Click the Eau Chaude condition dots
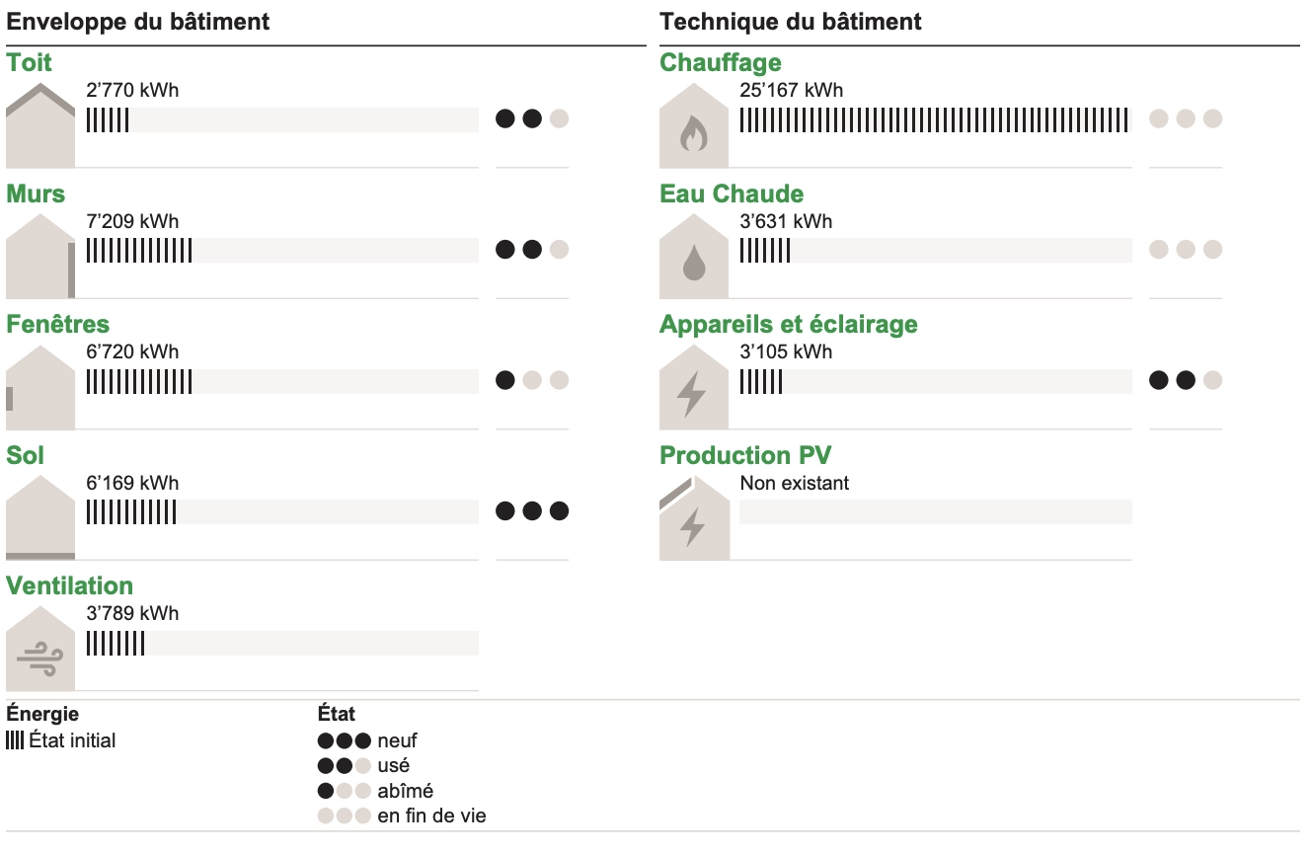The width and height of the screenshot is (1313, 853). (x=1186, y=250)
